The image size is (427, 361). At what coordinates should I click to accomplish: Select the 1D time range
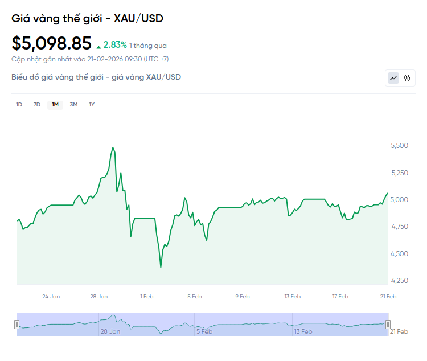point(19,104)
